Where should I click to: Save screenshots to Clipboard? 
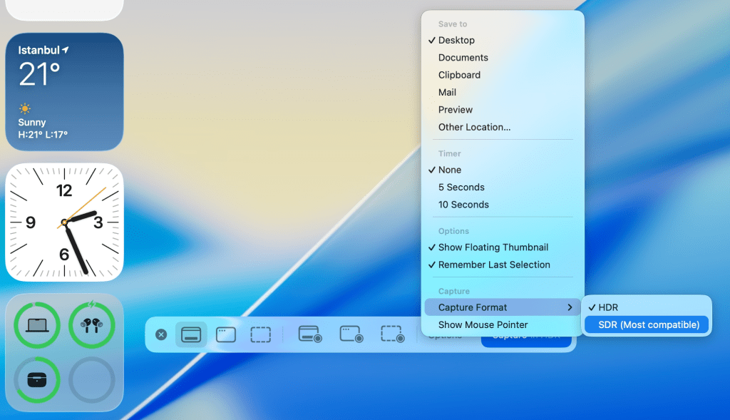coord(459,75)
